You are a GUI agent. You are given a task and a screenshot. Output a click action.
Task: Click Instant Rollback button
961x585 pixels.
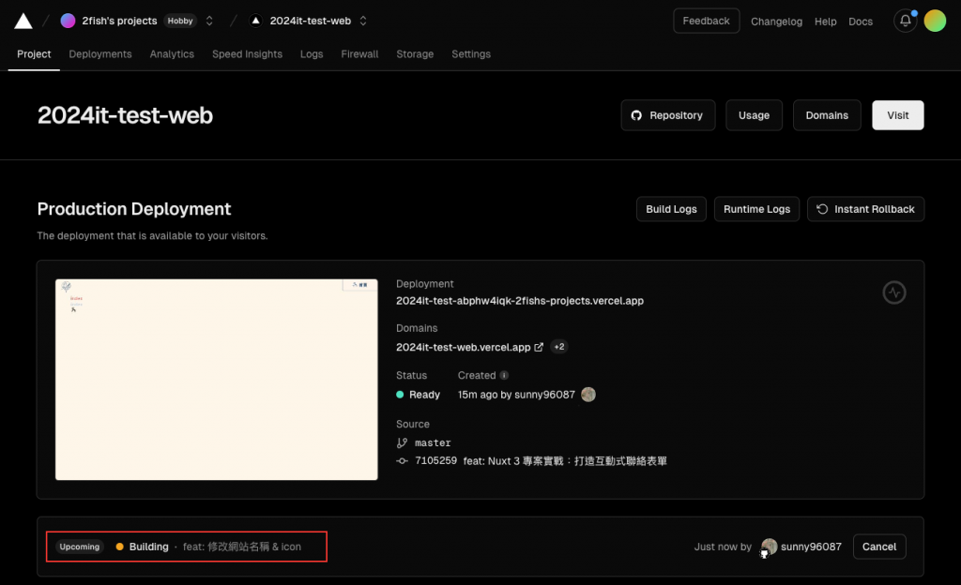[865, 209]
